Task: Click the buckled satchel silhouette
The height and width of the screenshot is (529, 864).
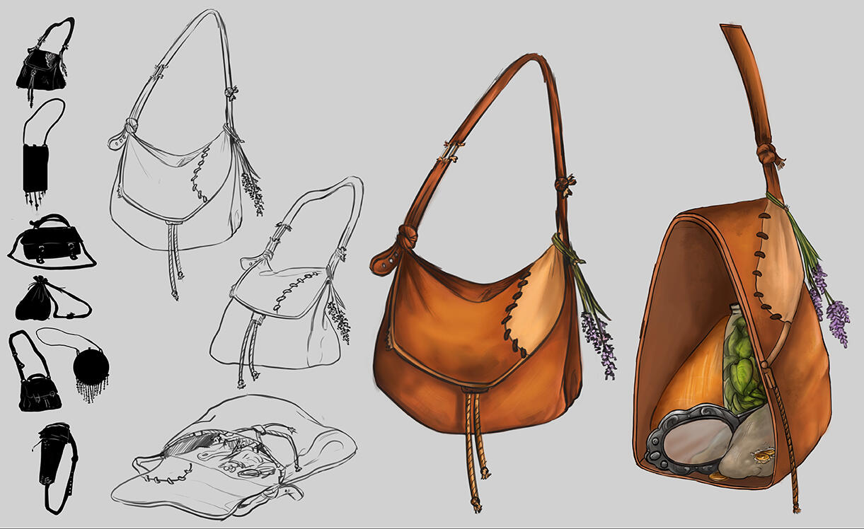Action: [48, 244]
